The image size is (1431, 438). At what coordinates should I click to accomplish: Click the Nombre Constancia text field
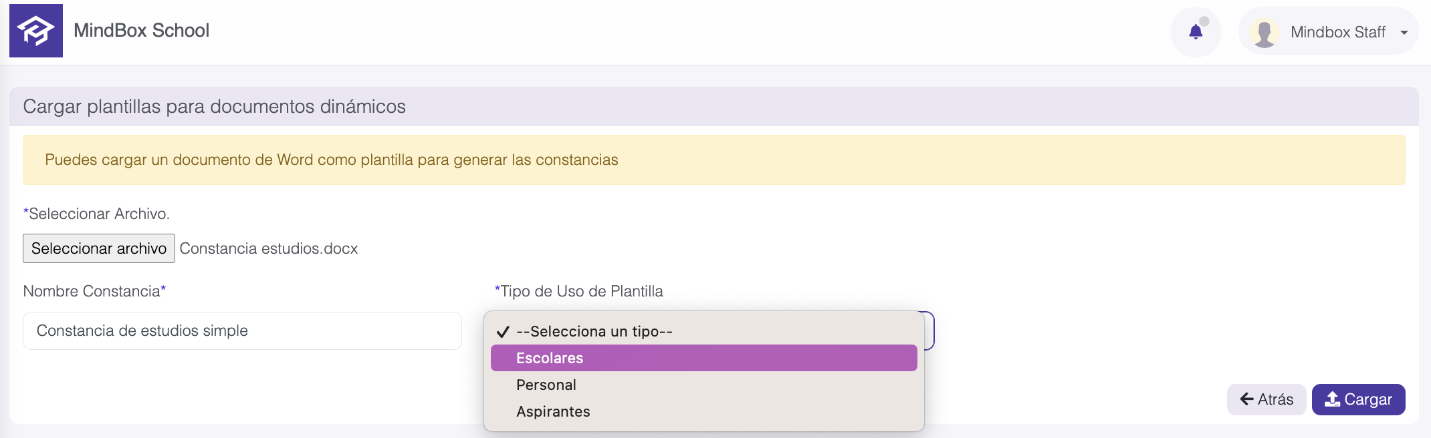pos(242,331)
